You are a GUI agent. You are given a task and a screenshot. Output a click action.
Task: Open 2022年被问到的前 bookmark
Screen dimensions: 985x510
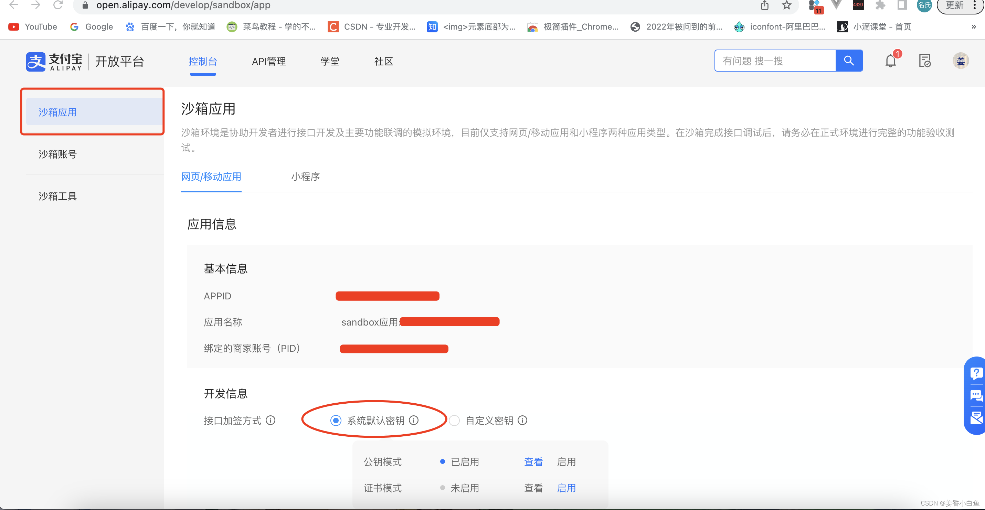point(677,27)
